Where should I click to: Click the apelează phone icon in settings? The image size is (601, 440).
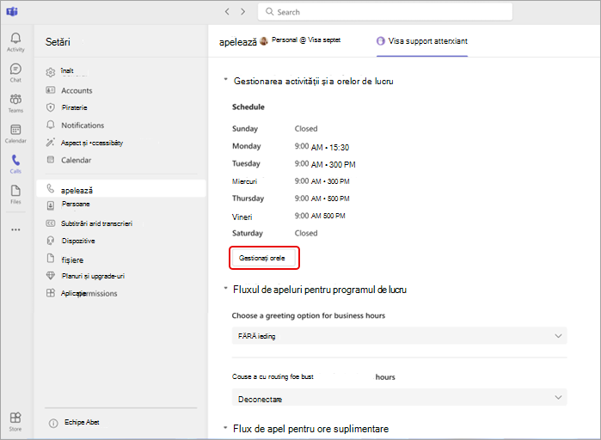[51, 188]
